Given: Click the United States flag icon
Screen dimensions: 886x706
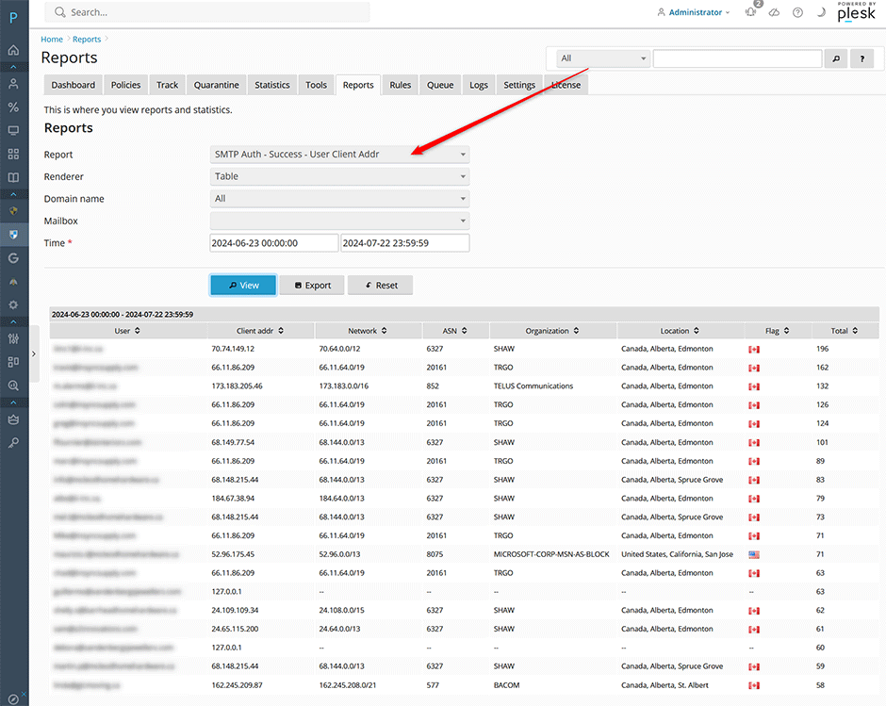Looking at the screenshot, I should [754, 554].
